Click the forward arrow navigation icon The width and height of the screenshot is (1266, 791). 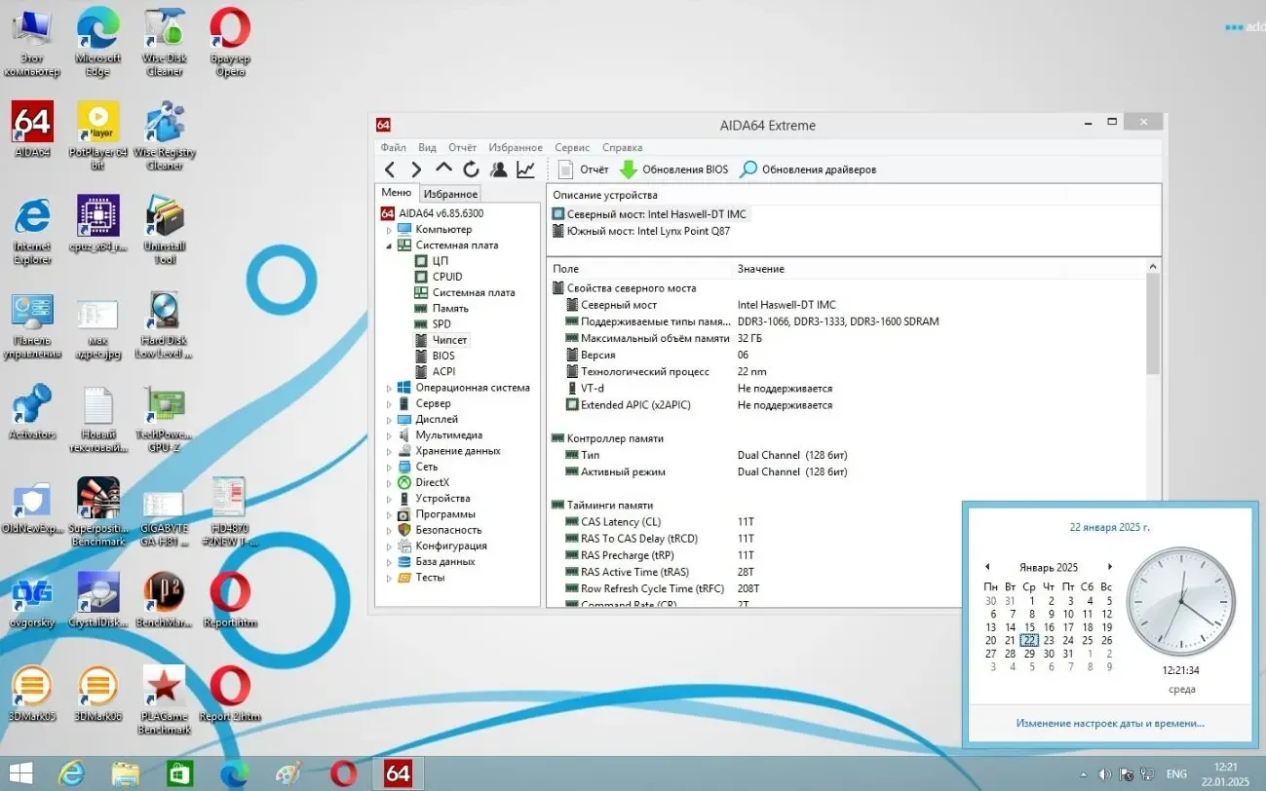(x=414, y=169)
